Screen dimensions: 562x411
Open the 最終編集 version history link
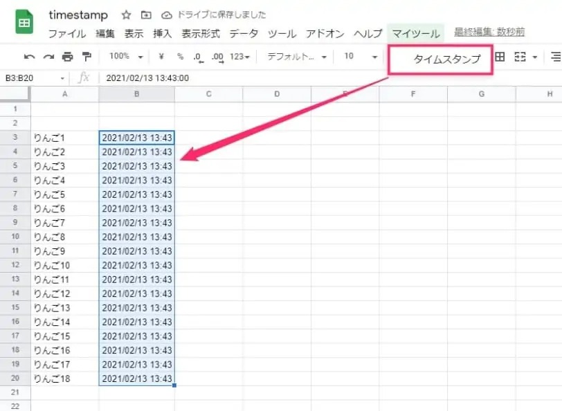coord(489,32)
